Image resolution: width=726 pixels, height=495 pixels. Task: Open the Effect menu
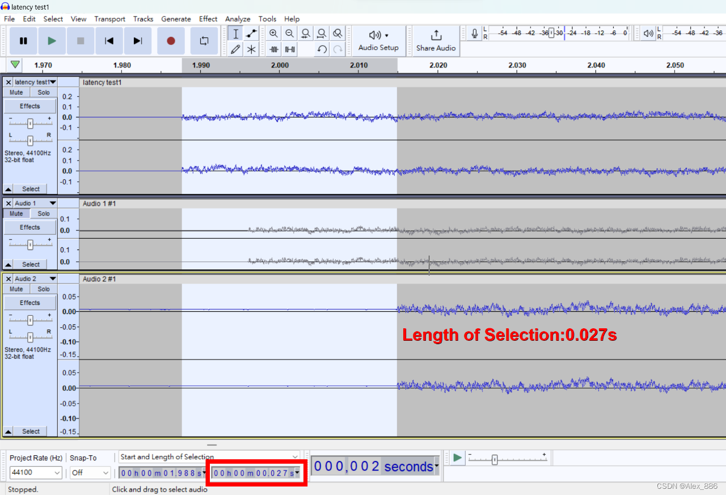[x=208, y=19]
